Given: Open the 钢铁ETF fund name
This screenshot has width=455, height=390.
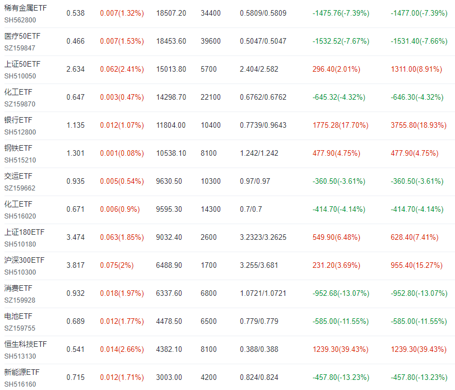Looking at the screenshot, I should pos(18,148).
